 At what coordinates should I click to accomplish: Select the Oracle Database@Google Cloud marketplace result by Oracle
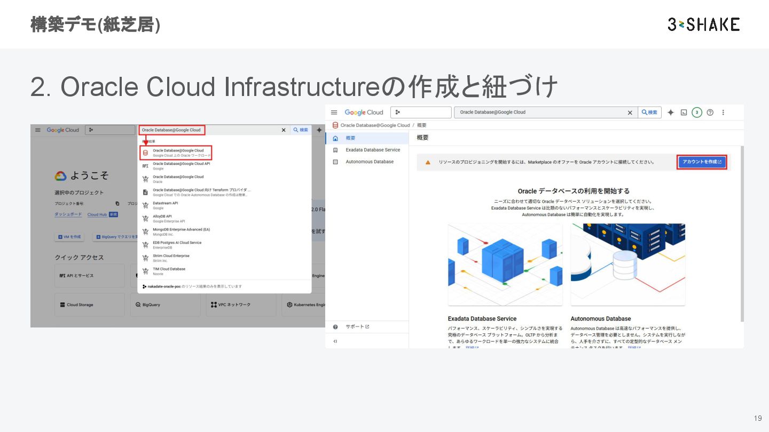[225, 179]
